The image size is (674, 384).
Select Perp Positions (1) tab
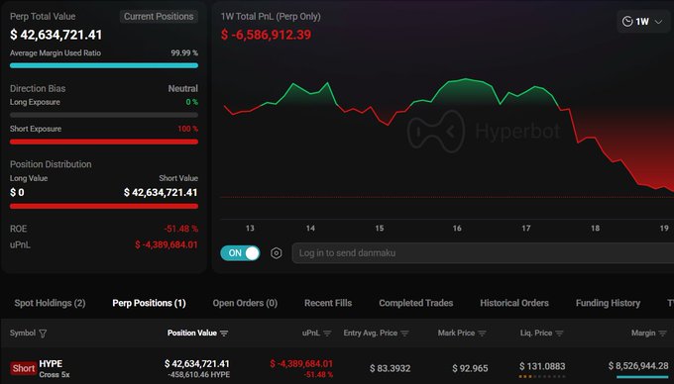149,303
